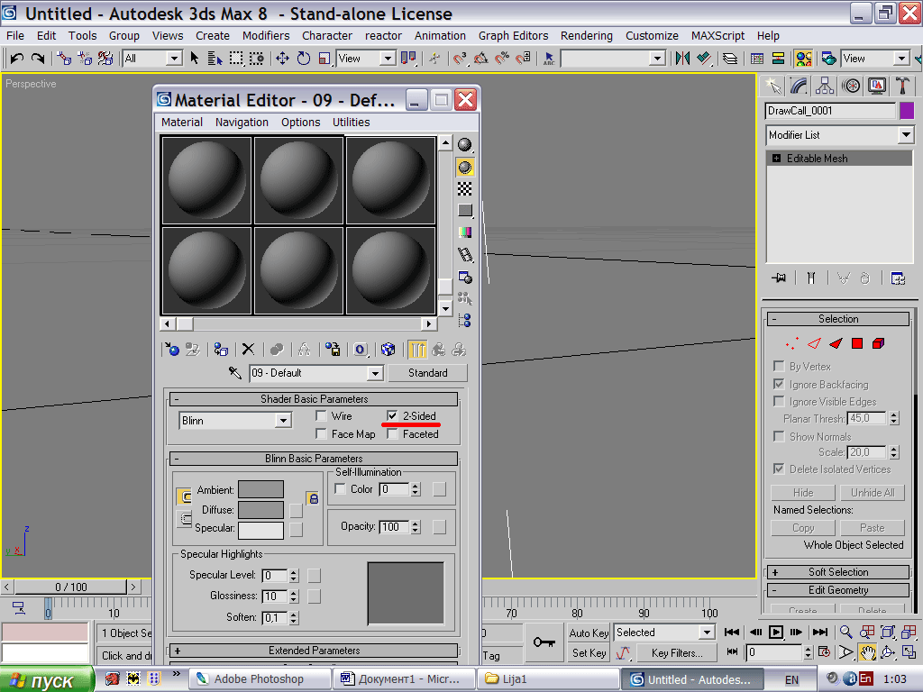
Task: Click the Ambient color swatch
Action: pyautogui.click(x=260, y=489)
